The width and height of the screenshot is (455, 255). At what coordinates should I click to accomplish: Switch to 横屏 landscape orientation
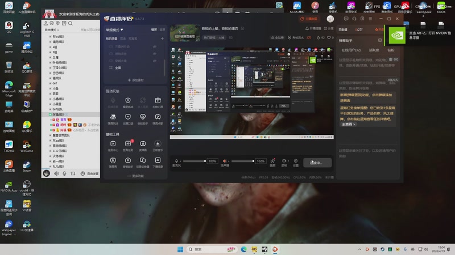tap(154, 29)
